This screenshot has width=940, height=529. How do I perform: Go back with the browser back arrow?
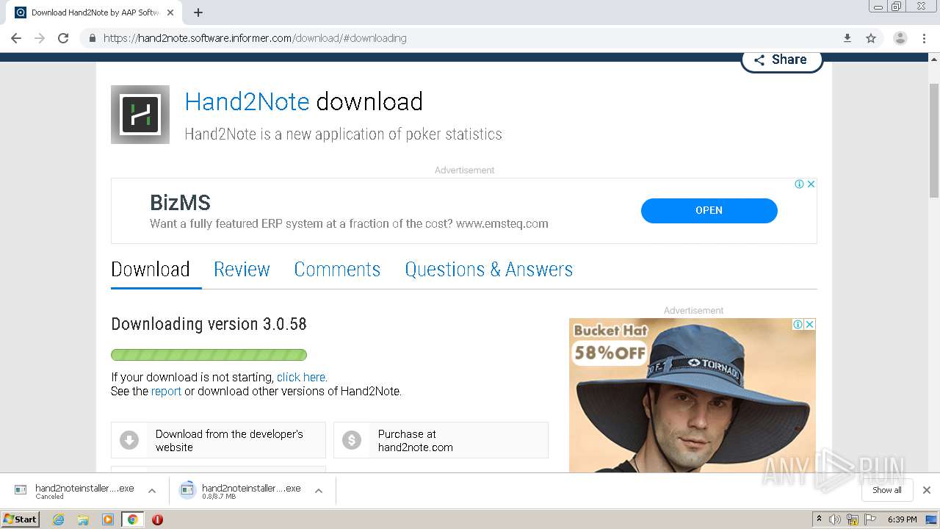[x=16, y=38]
